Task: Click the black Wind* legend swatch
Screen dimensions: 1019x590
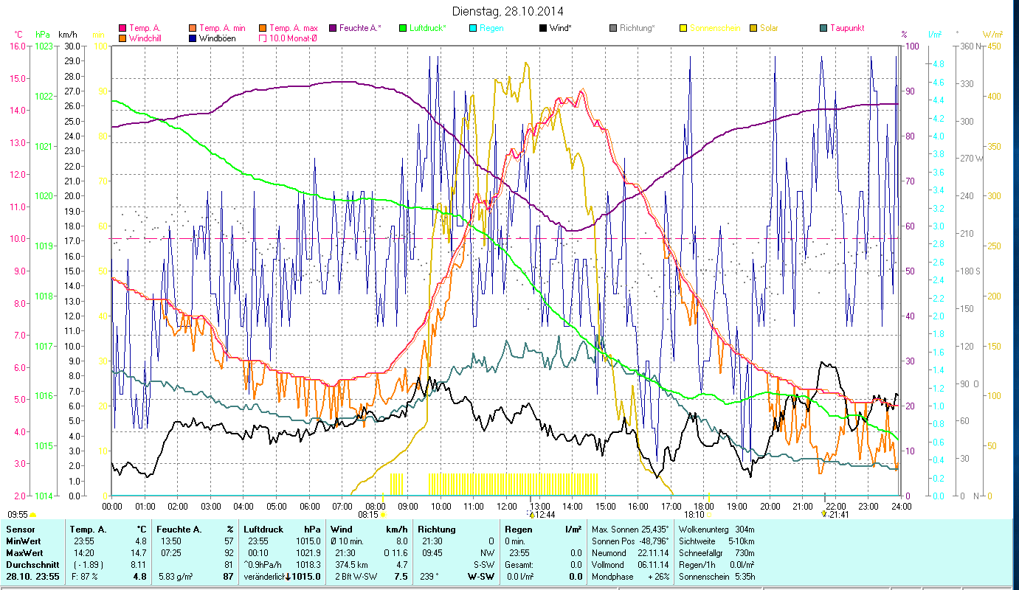Action: (x=543, y=28)
